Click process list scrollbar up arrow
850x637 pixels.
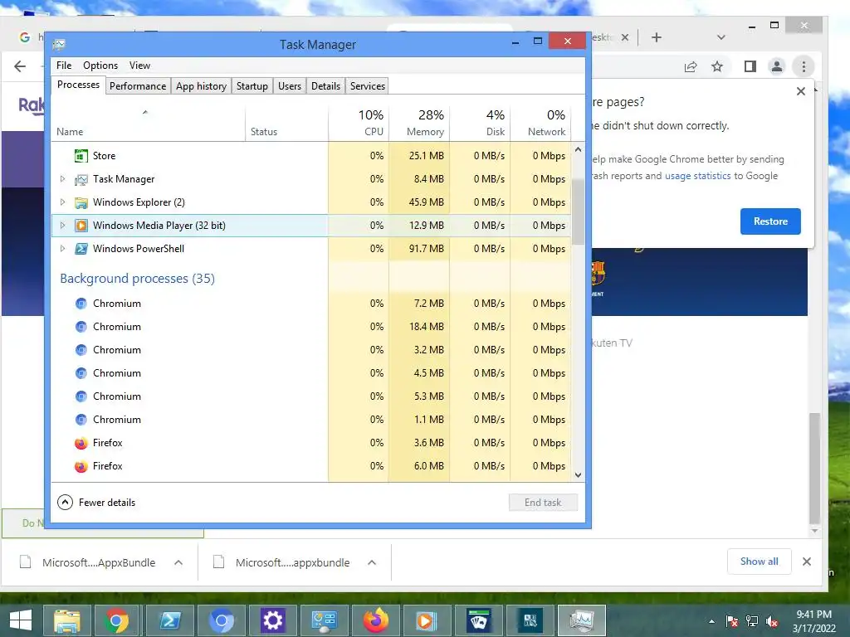pyautogui.click(x=578, y=149)
